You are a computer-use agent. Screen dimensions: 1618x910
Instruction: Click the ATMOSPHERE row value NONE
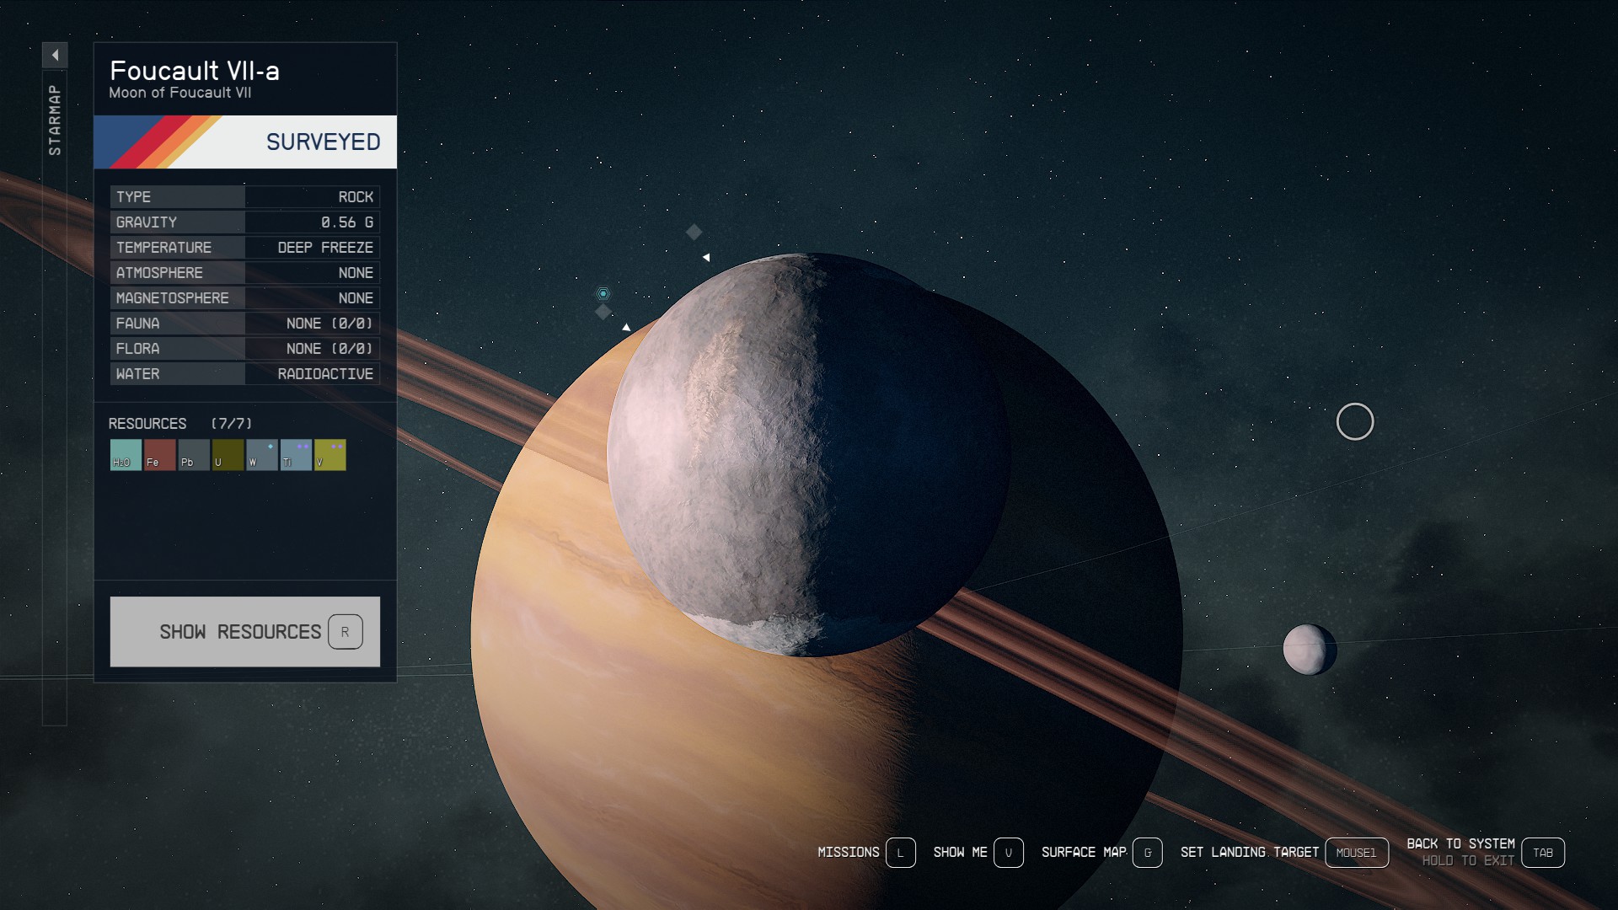[x=356, y=273]
